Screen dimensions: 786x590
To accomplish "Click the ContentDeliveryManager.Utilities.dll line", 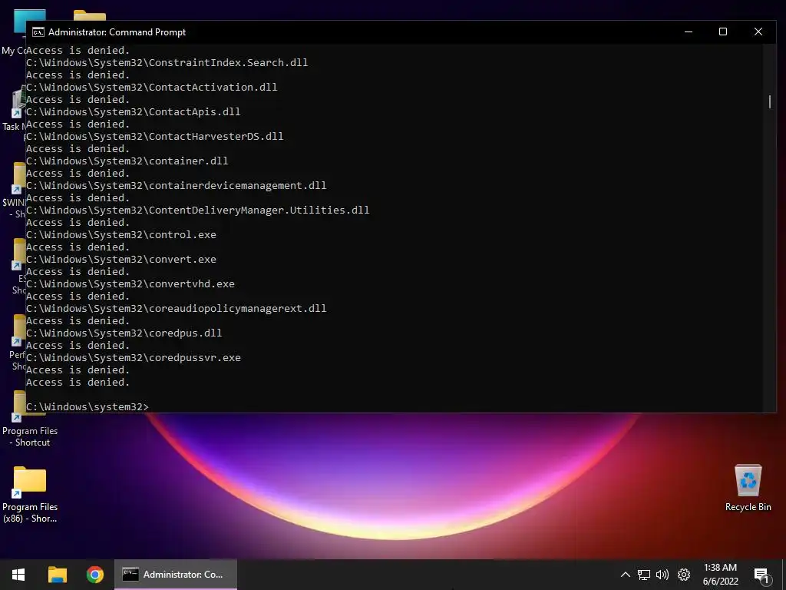I will click(198, 210).
